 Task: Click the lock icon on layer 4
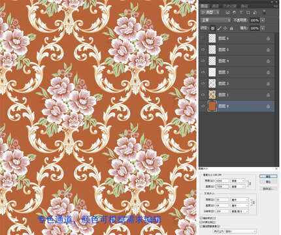pyautogui.click(x=268, y=61)
